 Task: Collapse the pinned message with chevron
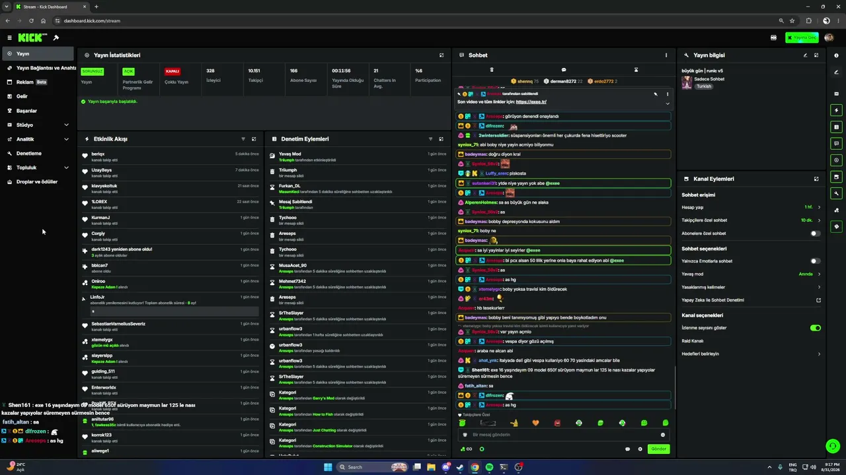click(x=668, y=103)
